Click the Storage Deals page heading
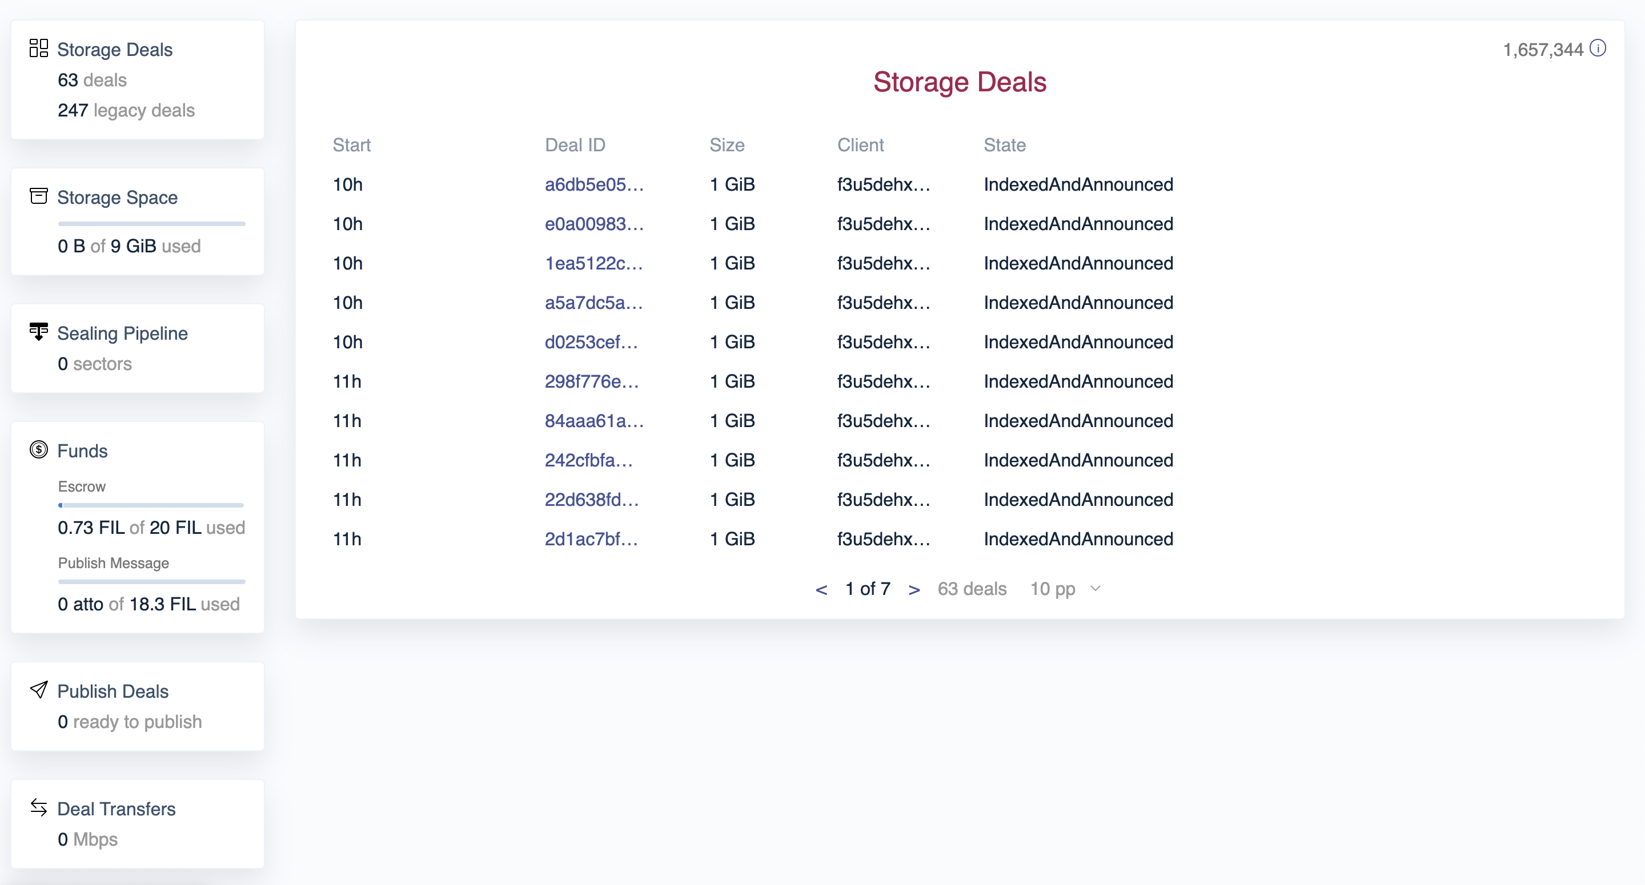This screenshot has height=885, width=1645. click(959, 82)
